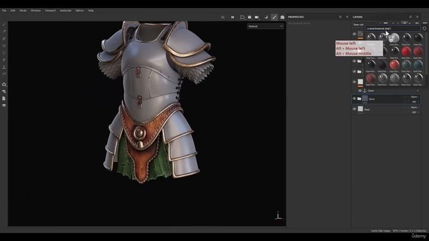Toggle visibility of the topmost layer
Screen dimensions: 429x241
tap(355, 34)
